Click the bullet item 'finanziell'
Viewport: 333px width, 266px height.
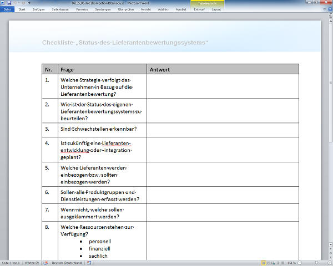pyautogui.click(x=99, y=249)
